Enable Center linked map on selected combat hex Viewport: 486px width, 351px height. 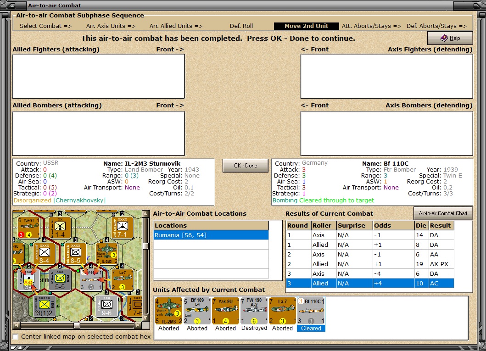pos(16,336)
